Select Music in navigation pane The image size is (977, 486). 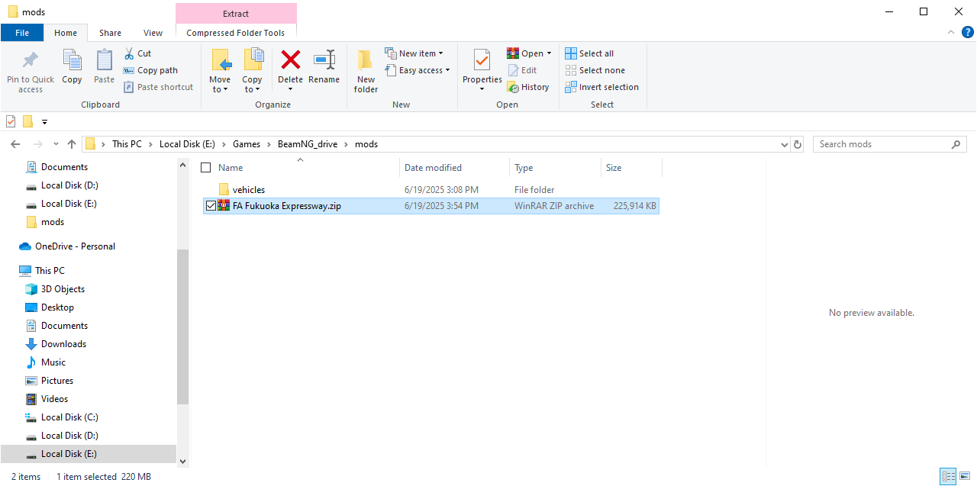pyautogui.click(x=53, y=362)
